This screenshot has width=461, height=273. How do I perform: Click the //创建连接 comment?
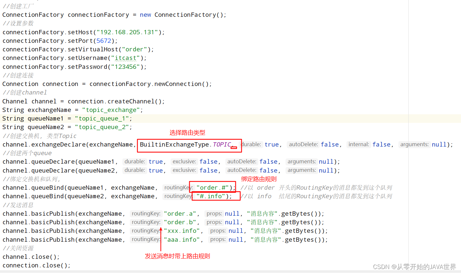(18, 75)
